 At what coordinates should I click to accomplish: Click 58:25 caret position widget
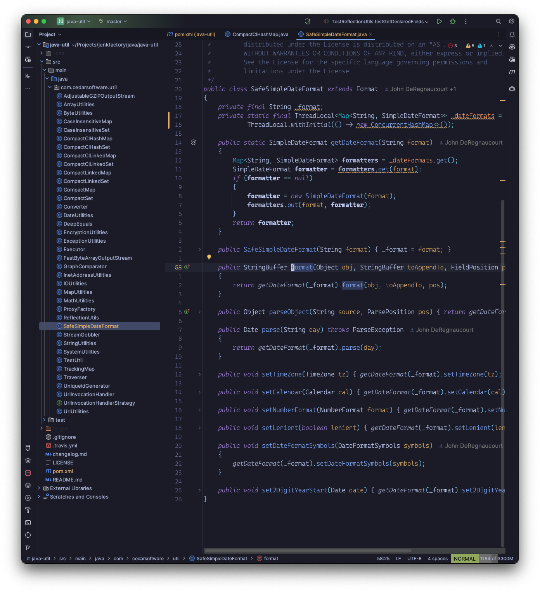(383, 559)
